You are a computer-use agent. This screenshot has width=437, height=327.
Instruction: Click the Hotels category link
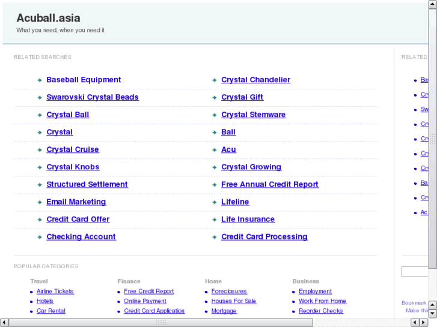coord(45,301)
